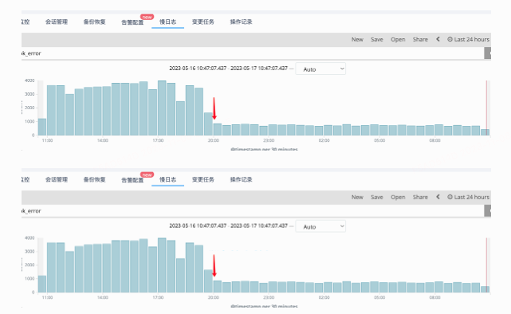Expand the Auto interval dropdown in lower panel

click(x=320, y=226)
